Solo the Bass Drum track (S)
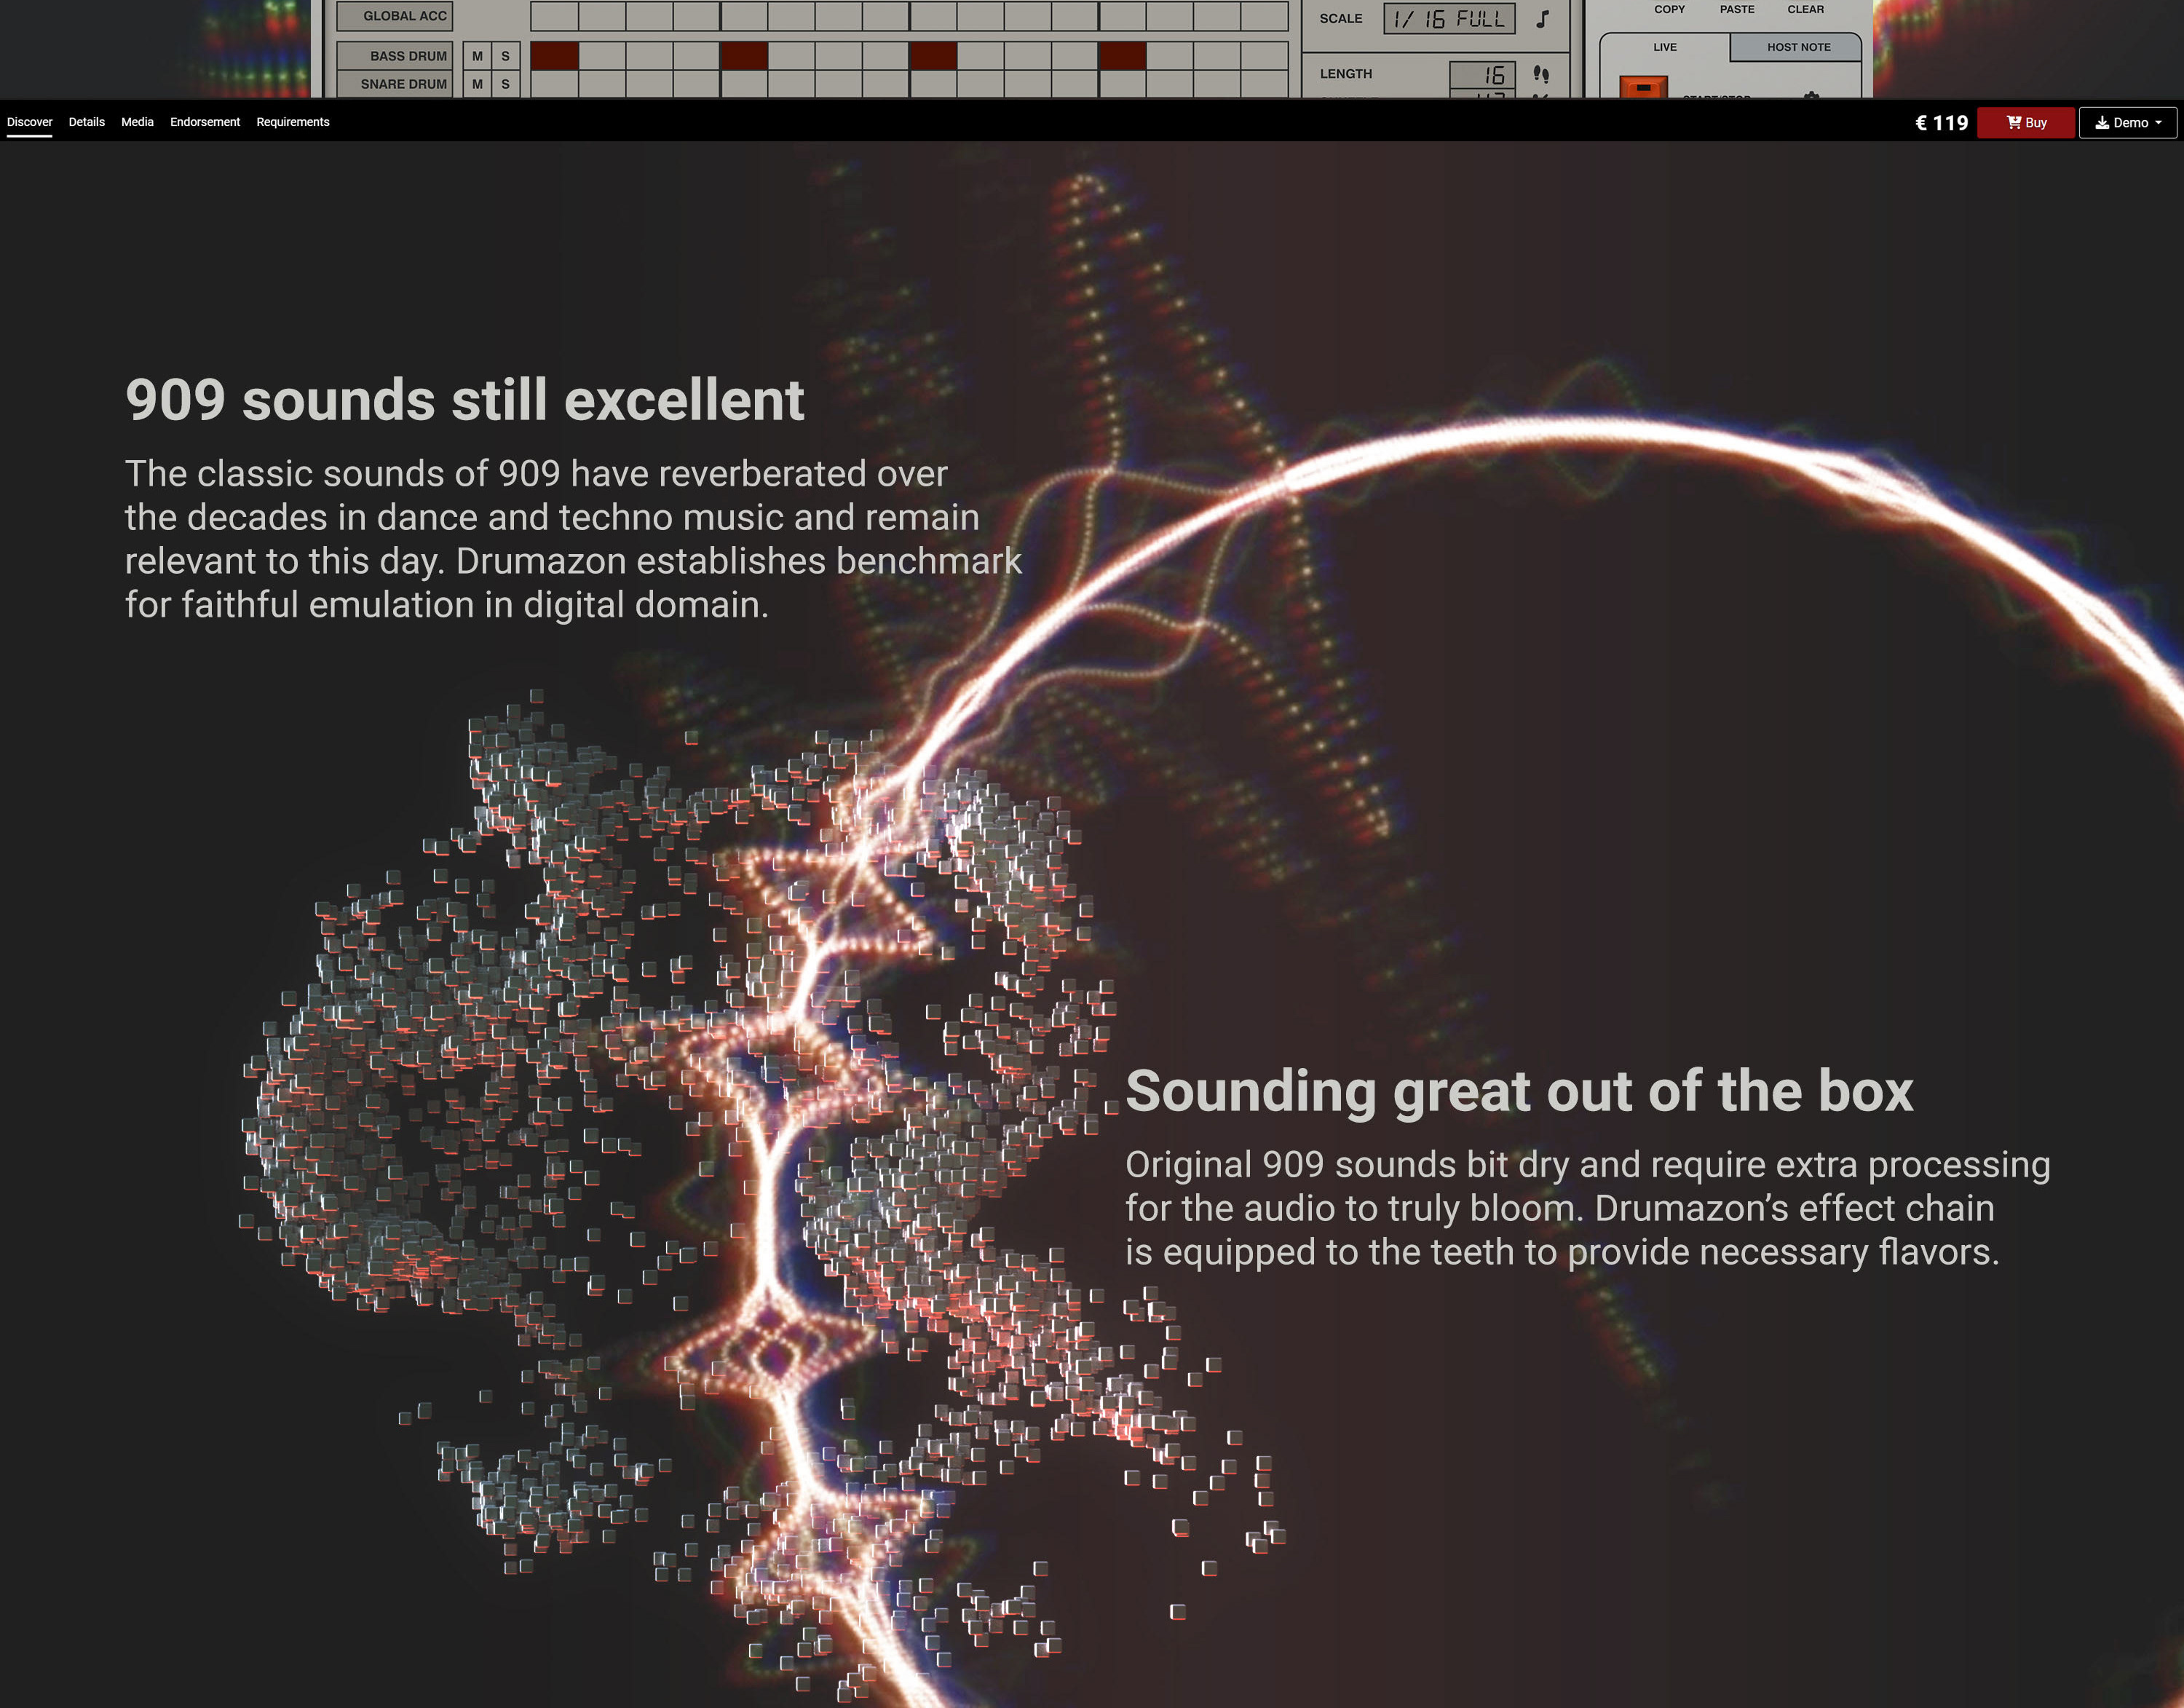The width and height of the screenshot is (2184, 1708). coord(505,56)
